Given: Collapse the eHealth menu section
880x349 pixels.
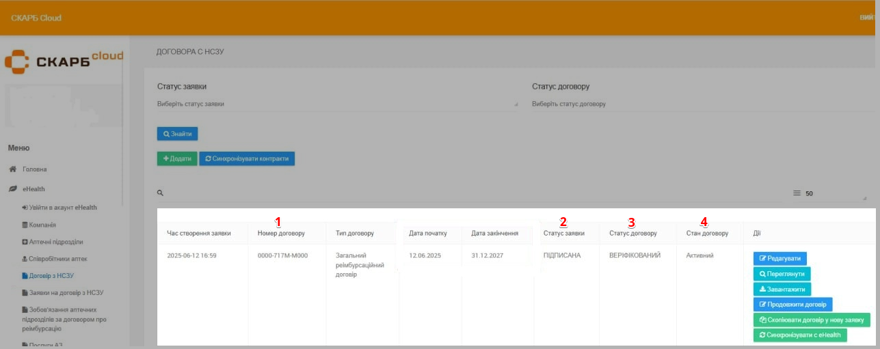Looking at the screenshot, I should point(34,189).
